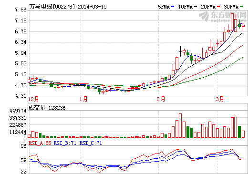
Task: Click the 6.75 price axis label
Action: tap(21, 31)
